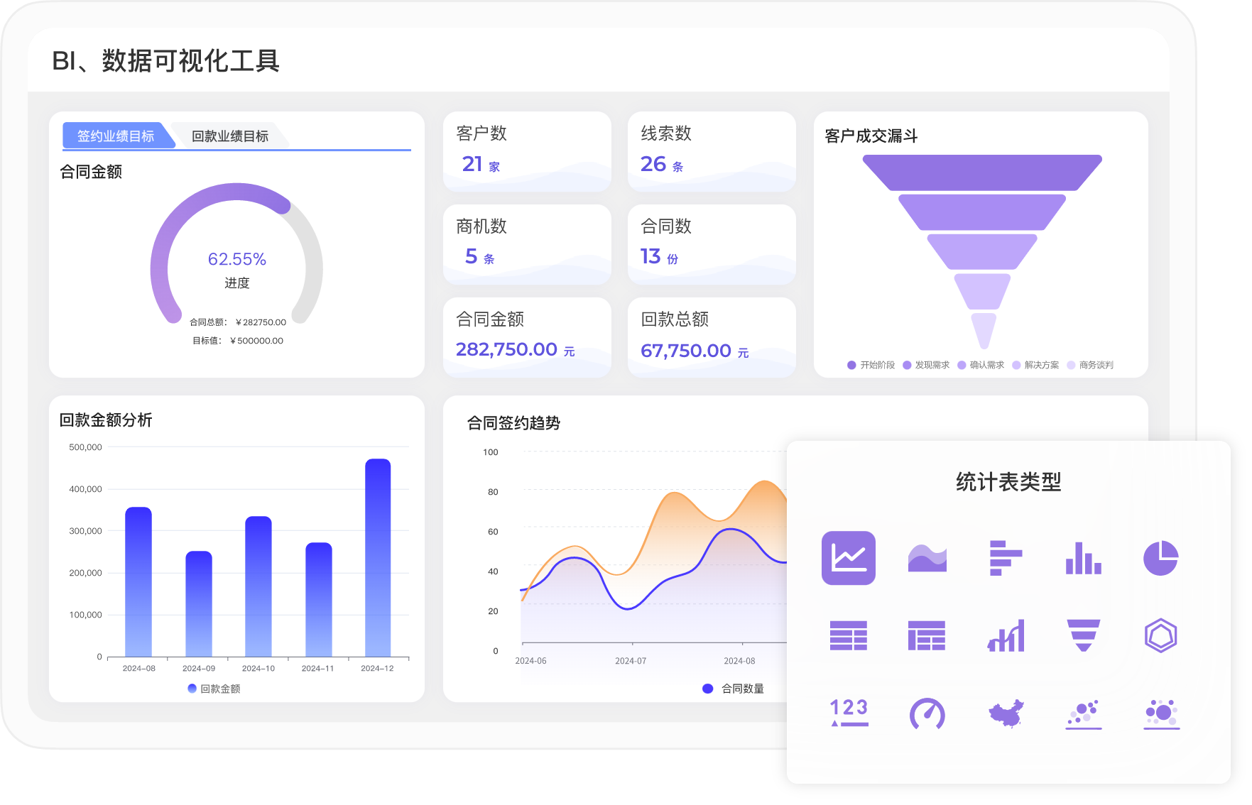Click 商务谈判 legend color dot
This screenshot has width=1252, height=805.
pyautogui.click(x=1071, y=365)
